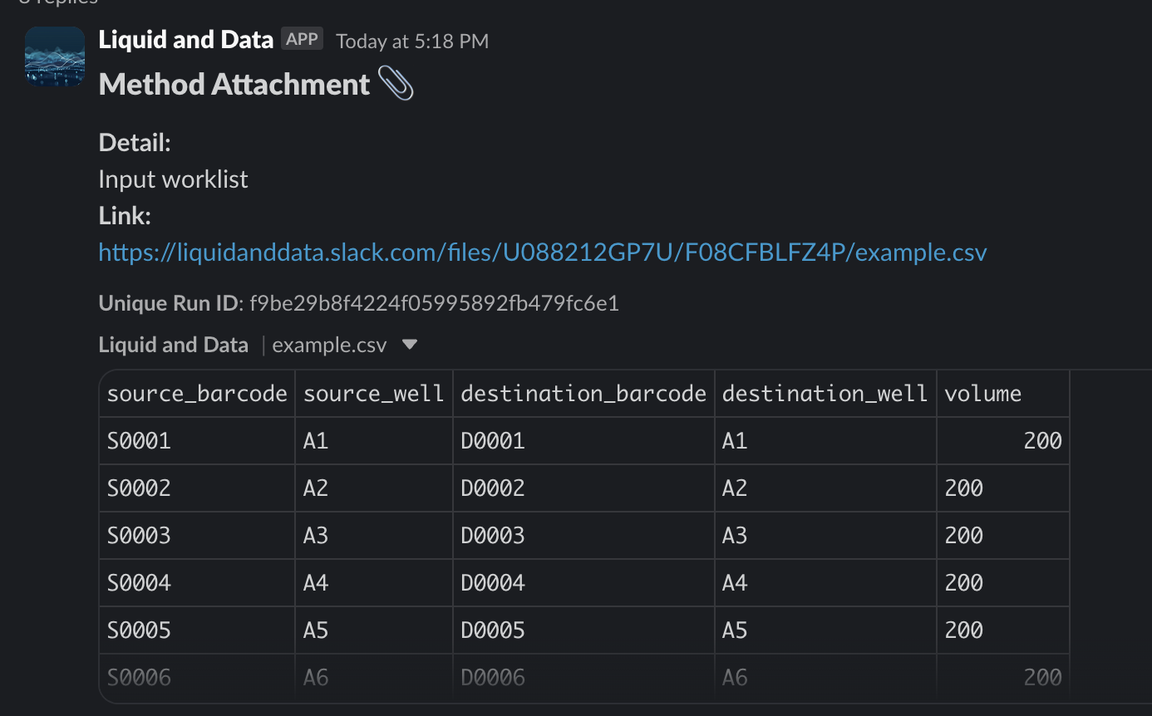Click the Liquid and Data app avatar

coord(55,56)
